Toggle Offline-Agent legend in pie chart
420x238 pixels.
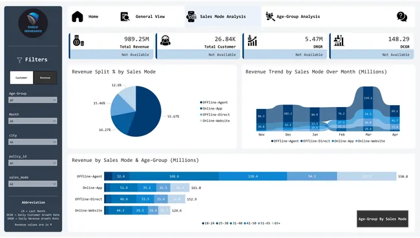(x=214, y=103)
